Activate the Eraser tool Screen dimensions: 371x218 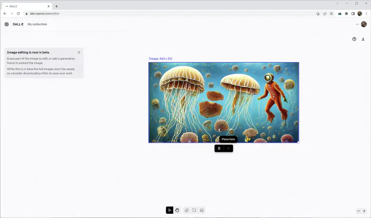187,210
